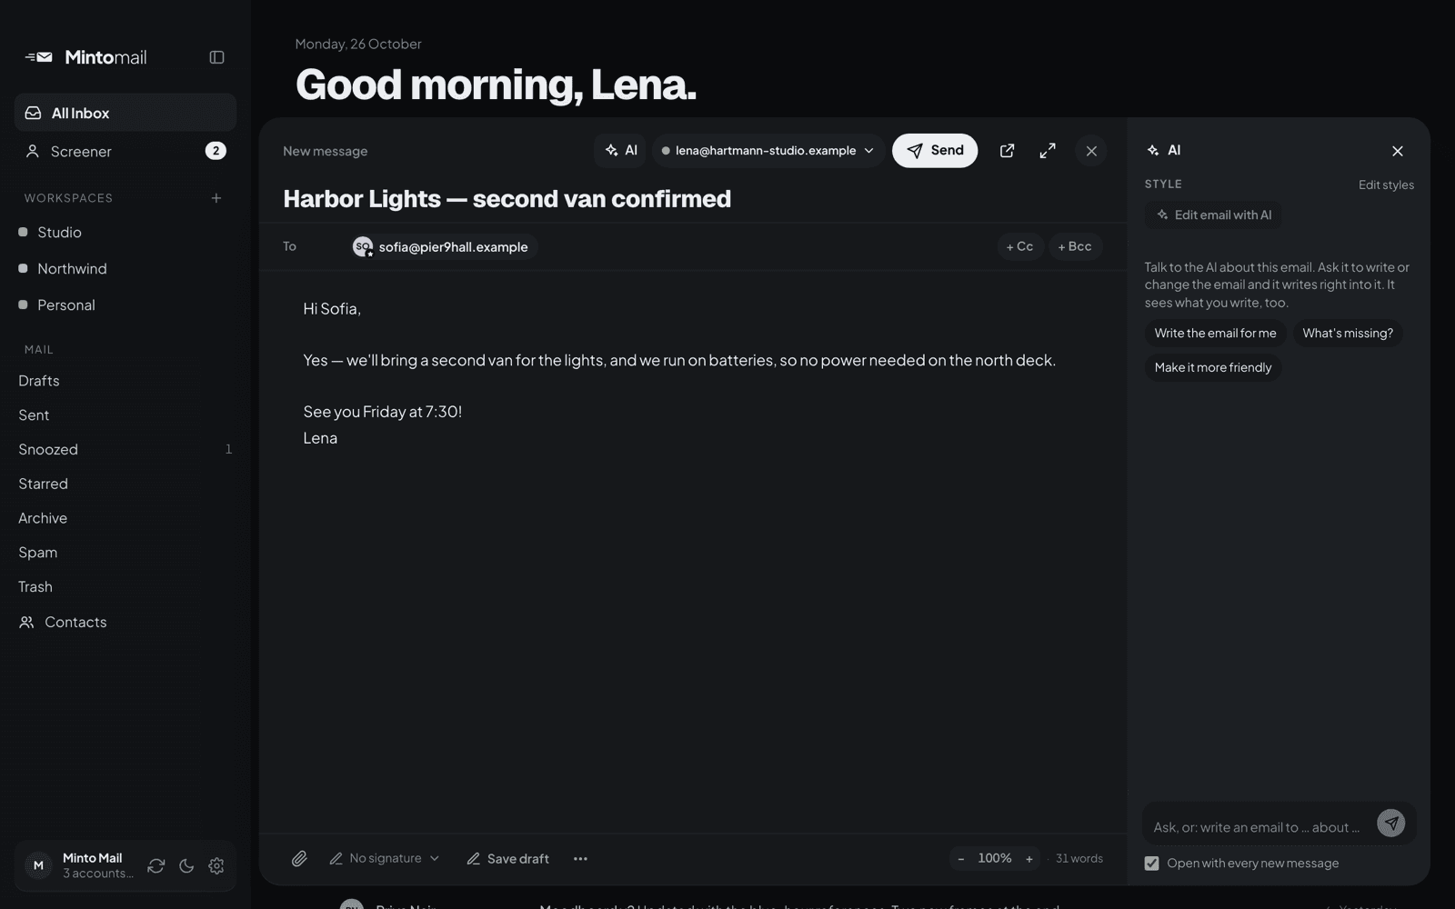Image resolution: width=1455 pixels, height=909 pixels.
Task: Open sender account dropdown lena@hartmann-studio.example
Action: click(x=768, y=151)
